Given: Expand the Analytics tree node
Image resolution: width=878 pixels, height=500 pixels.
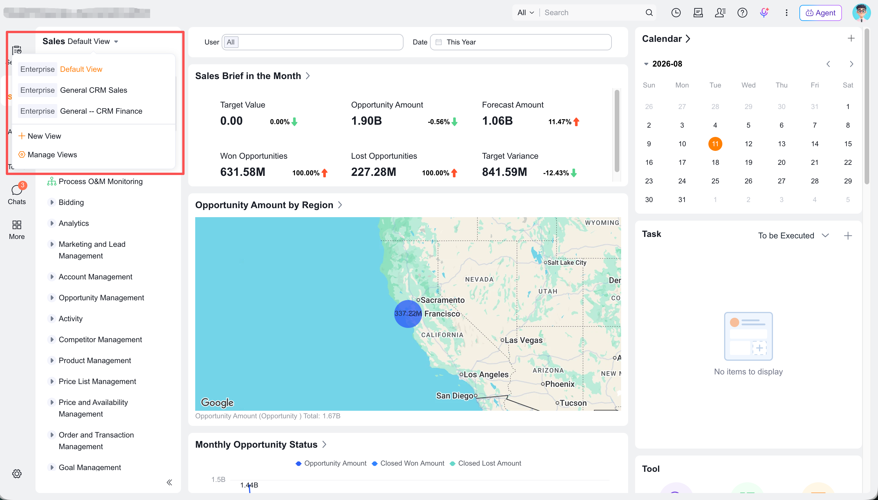Looking at the screenshot, I should 51,223.
